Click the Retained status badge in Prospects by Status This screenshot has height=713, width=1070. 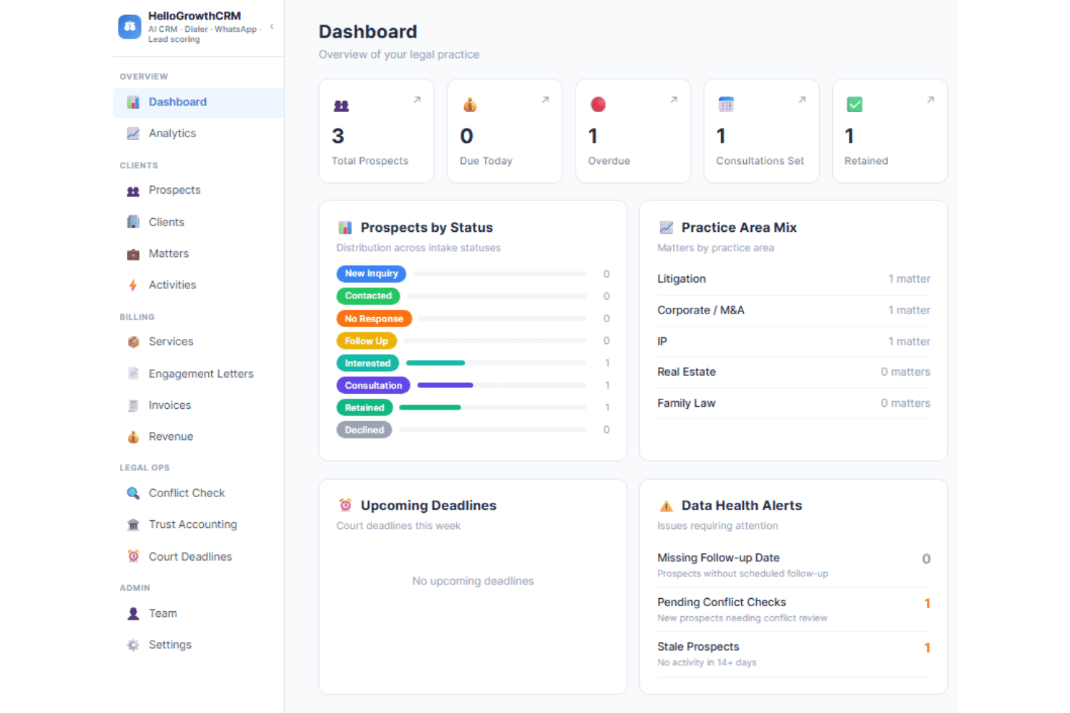(x=364, y=408)
